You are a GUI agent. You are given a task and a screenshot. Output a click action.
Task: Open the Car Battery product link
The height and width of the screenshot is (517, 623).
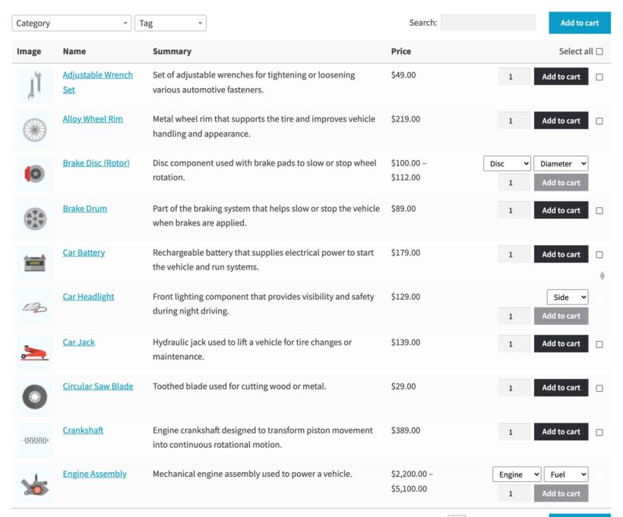84,253
